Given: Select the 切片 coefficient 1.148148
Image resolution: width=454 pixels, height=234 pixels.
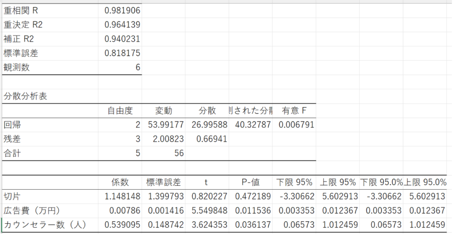Looking at the screenshot, I should pyautogui.click(x=122, y=196).
